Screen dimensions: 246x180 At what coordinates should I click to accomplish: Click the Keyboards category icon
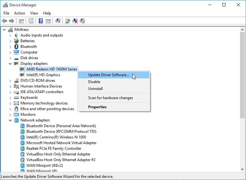(16, 98)
